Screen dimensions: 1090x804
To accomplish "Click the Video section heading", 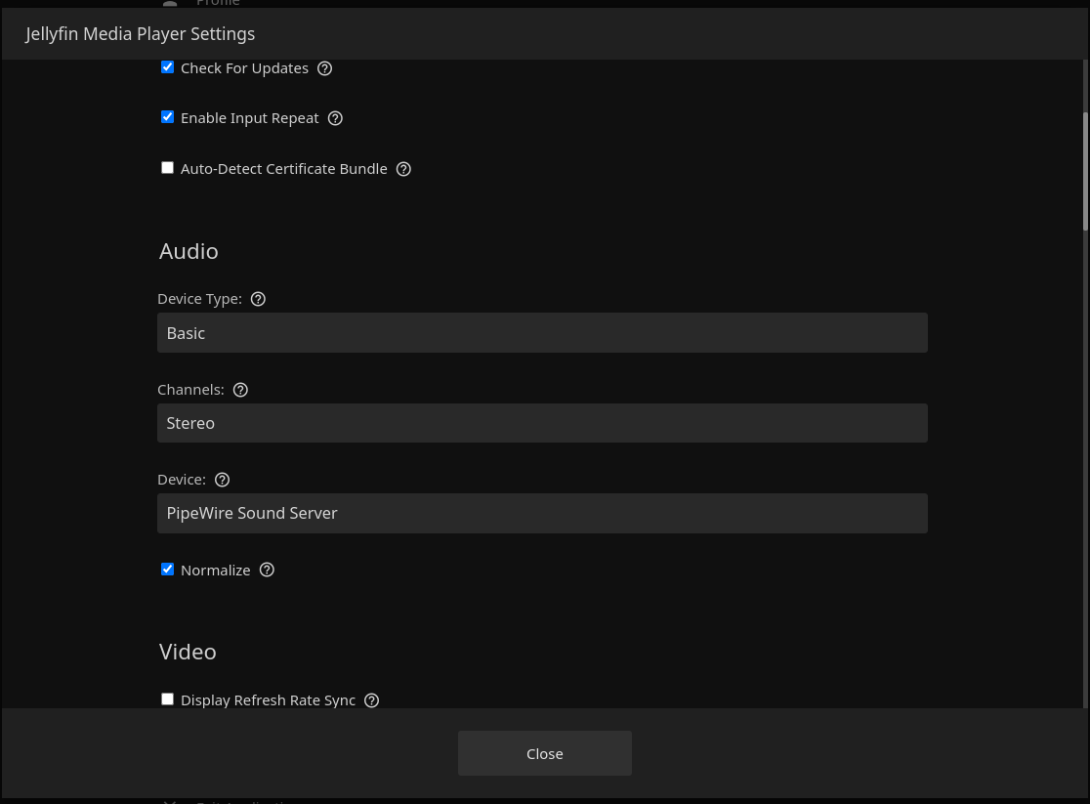I will [188, 652].
